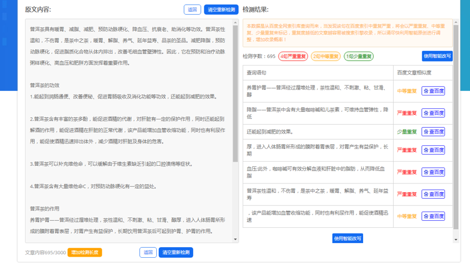Click 使用智能改写 button beside the repeat badges
This screenshot has width=470, height=273.
point(437,56)
